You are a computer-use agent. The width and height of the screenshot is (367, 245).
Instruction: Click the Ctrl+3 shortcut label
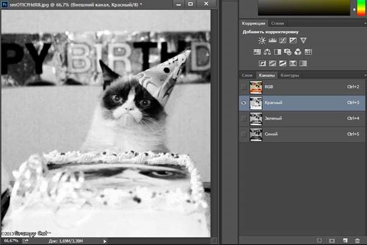(353, 102)
